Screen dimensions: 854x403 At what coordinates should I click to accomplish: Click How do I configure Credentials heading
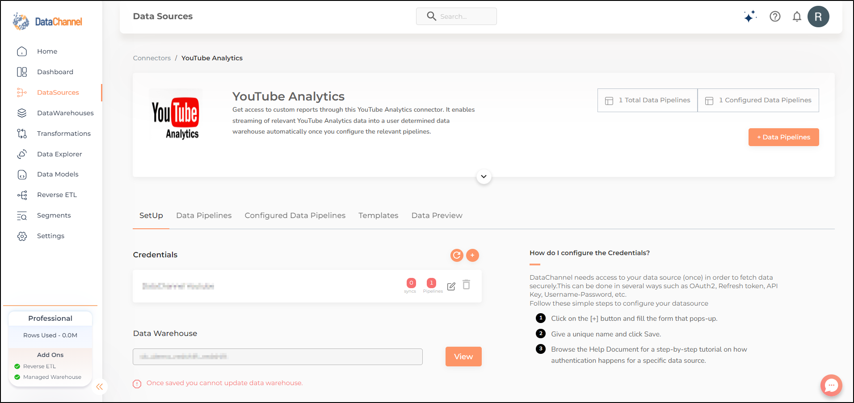point(589,253)
